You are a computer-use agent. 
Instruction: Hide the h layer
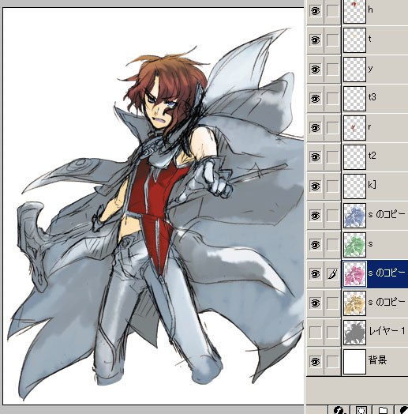click(x=315, y=11)
